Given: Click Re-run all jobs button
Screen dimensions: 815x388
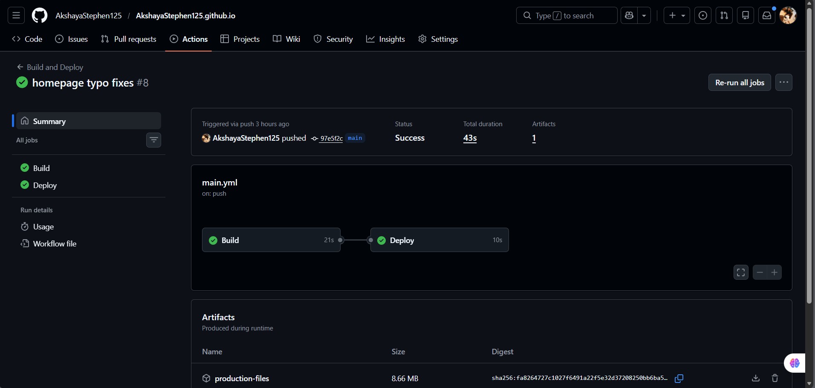Looking at the screenshot, I should click(x=740, y=82).
